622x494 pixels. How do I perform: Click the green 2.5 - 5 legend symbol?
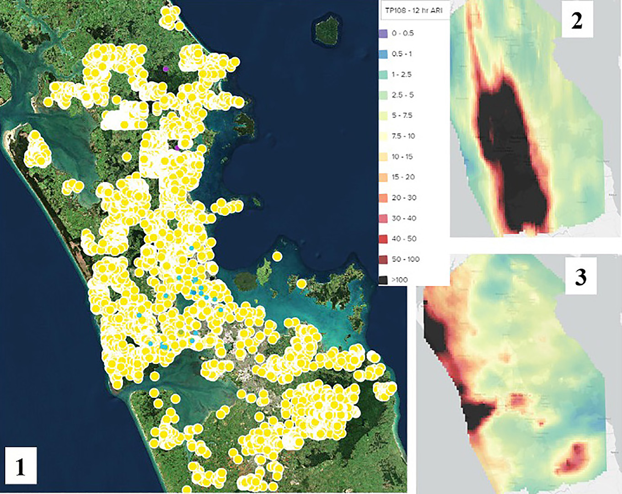(383, 95)
